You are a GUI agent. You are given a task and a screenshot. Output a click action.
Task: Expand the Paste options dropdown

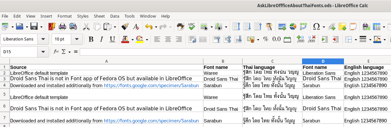[115, 27]
